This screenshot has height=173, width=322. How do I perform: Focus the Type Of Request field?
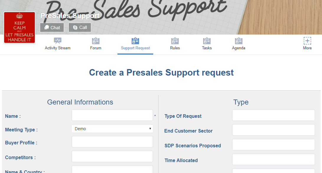click(x=274, y=115)
